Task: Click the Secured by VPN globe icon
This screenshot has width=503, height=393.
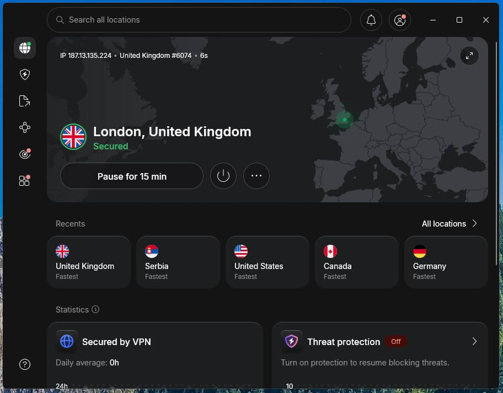Action: 67,341
